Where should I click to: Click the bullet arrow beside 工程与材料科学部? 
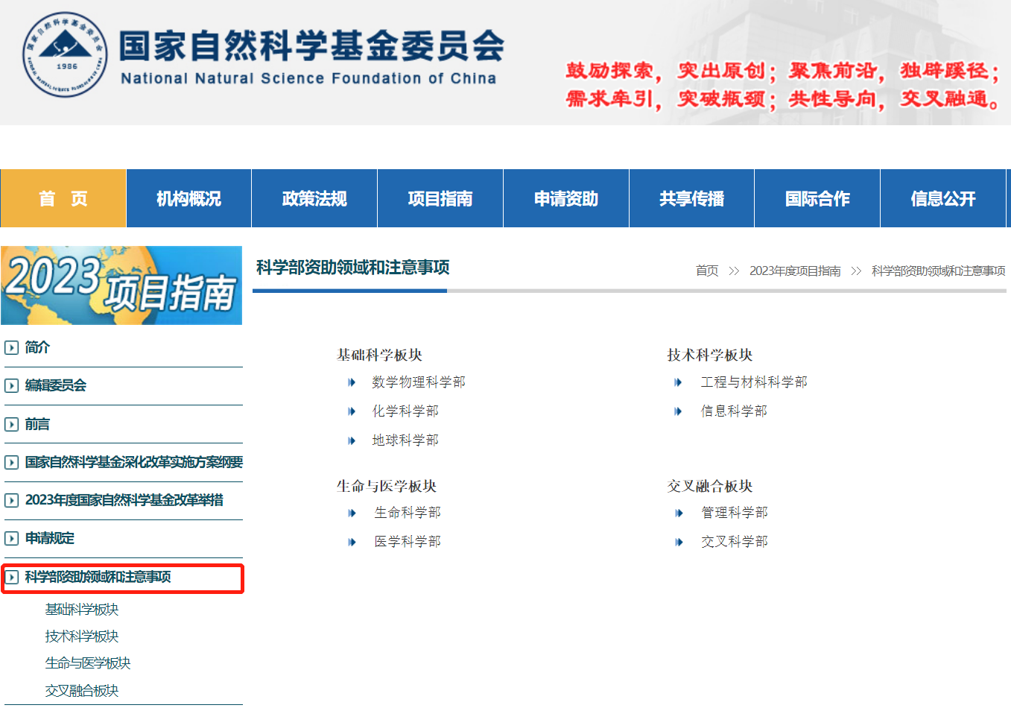pos(678,382)
